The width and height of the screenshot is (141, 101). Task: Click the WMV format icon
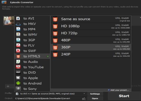point(18,34)
